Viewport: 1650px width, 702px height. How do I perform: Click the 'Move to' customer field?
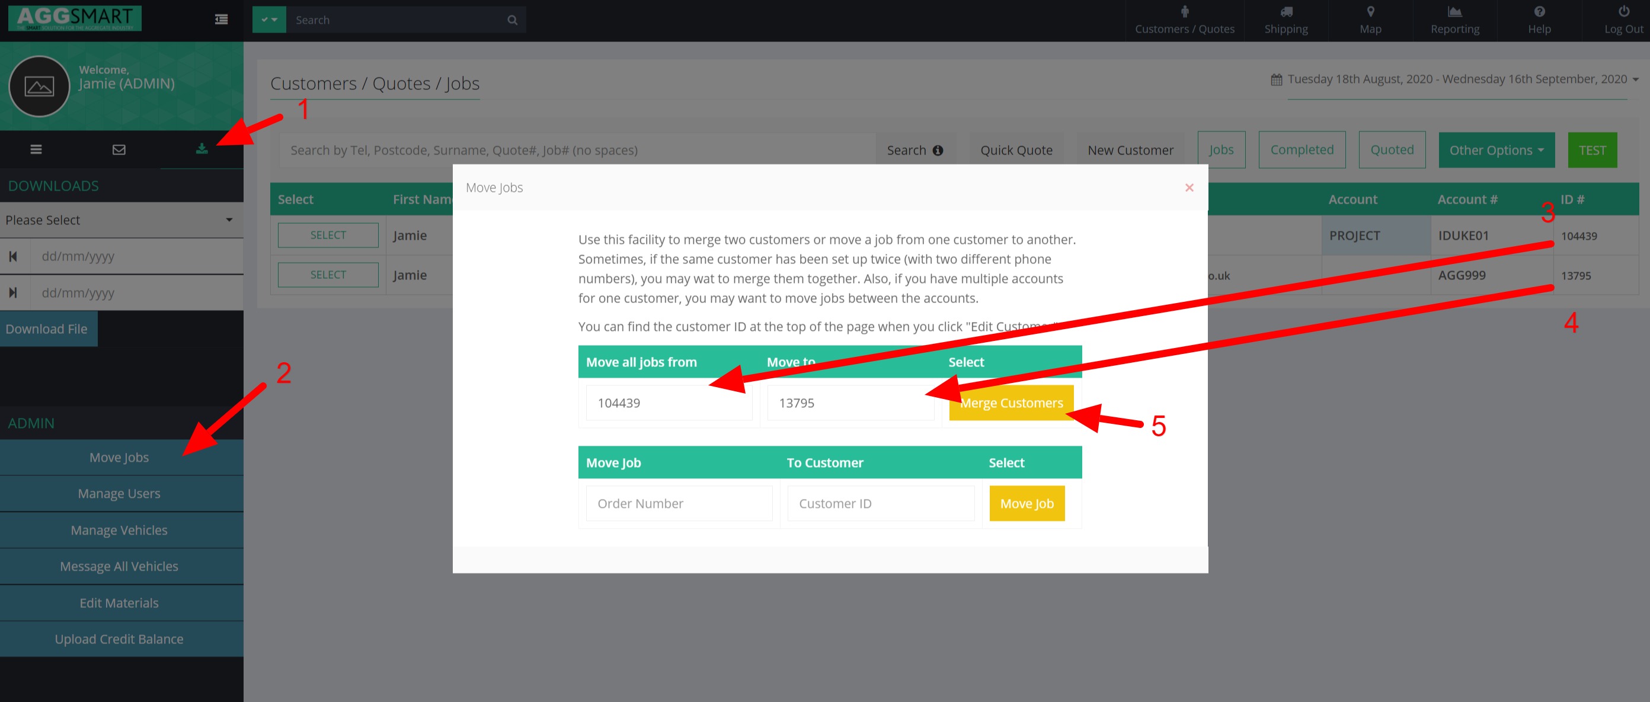tap(850, 403)
